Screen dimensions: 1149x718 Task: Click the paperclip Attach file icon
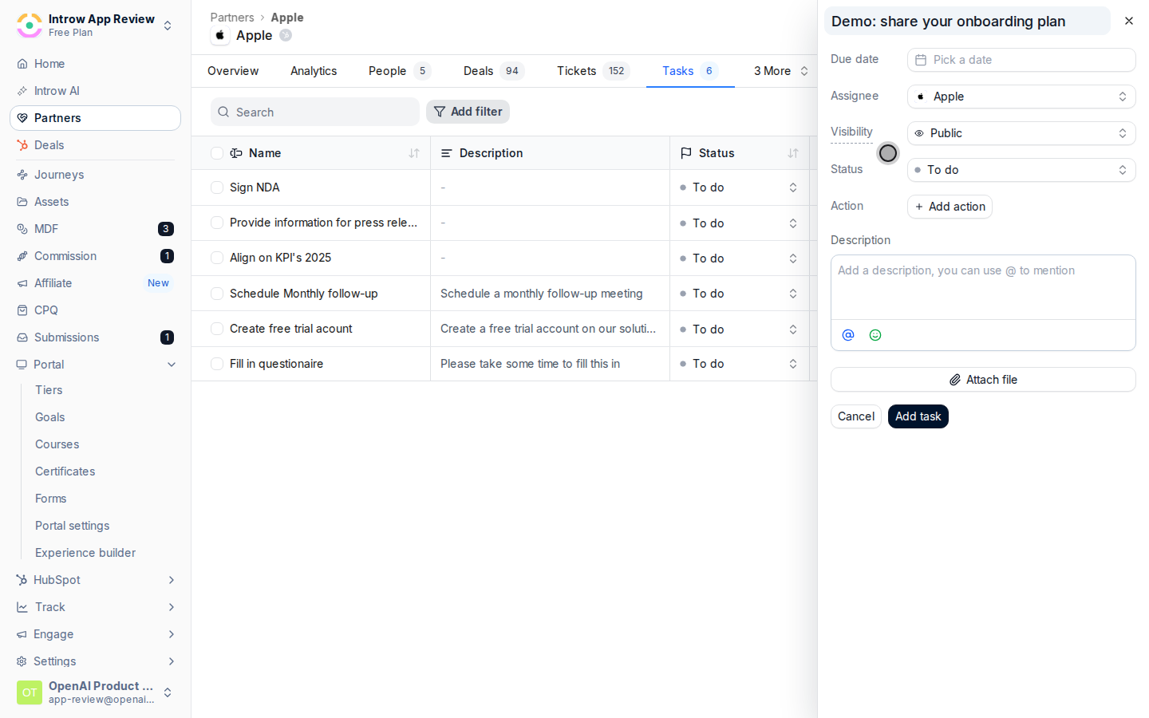955,380
